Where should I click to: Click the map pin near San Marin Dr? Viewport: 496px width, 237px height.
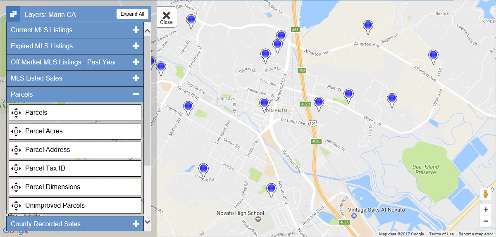pyautogui.click(x=191, y=21)
